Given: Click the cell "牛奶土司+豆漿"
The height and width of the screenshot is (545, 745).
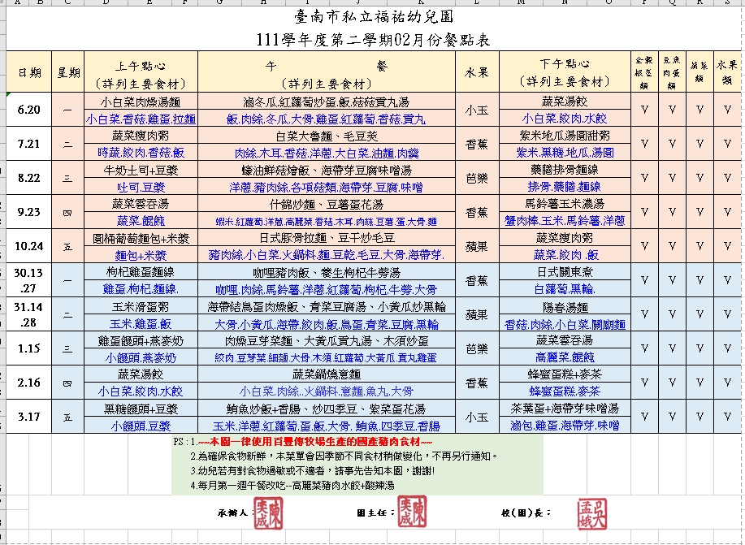Looking at the screenshot, I should (x=141, y=170).
